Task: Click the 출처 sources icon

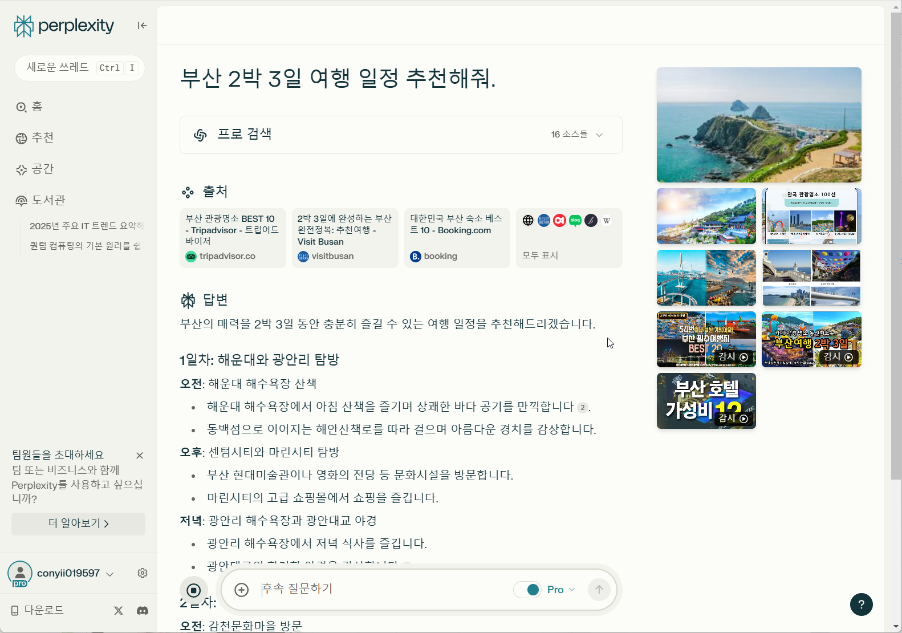Action: (188, 192)
